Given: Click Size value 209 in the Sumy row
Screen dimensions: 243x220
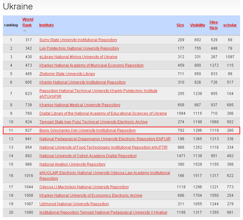Looking at the screenshot, I should click(x=181, y=40).
